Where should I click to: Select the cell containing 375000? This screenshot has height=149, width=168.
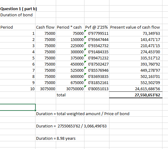(x=70, y=58)
